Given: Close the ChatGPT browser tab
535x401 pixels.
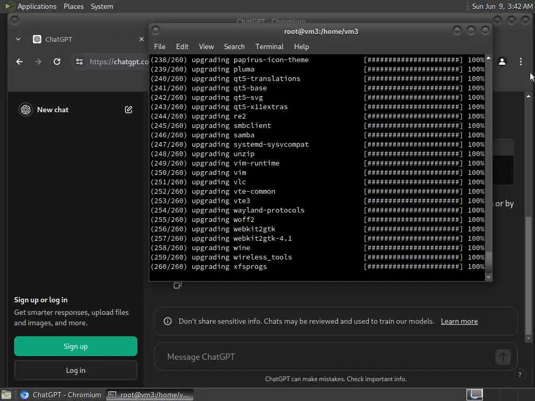Looking at the screenshot, I should point(142,39).
